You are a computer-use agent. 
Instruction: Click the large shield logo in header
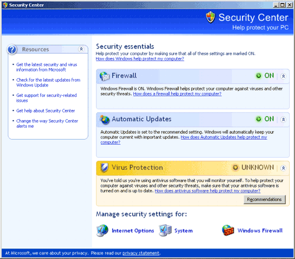[211, 17]
